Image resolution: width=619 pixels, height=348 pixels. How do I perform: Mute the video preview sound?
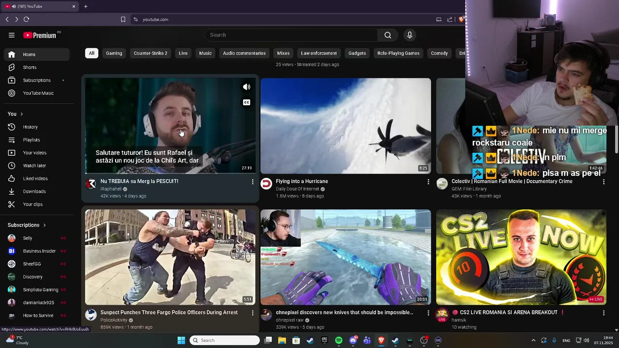tap(247, 87)
